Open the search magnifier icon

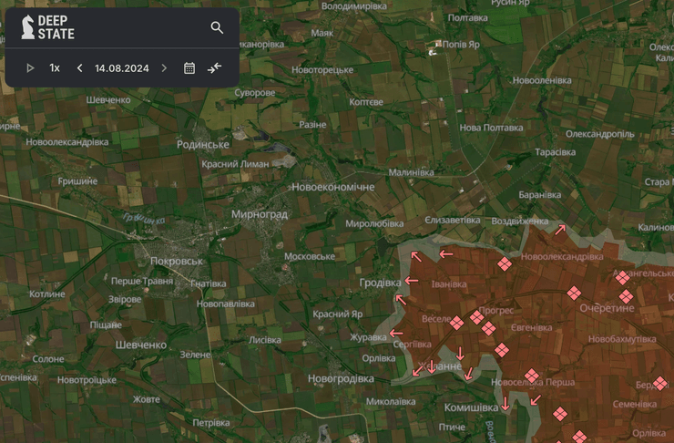pyautogui.click(x=217, y=27)
